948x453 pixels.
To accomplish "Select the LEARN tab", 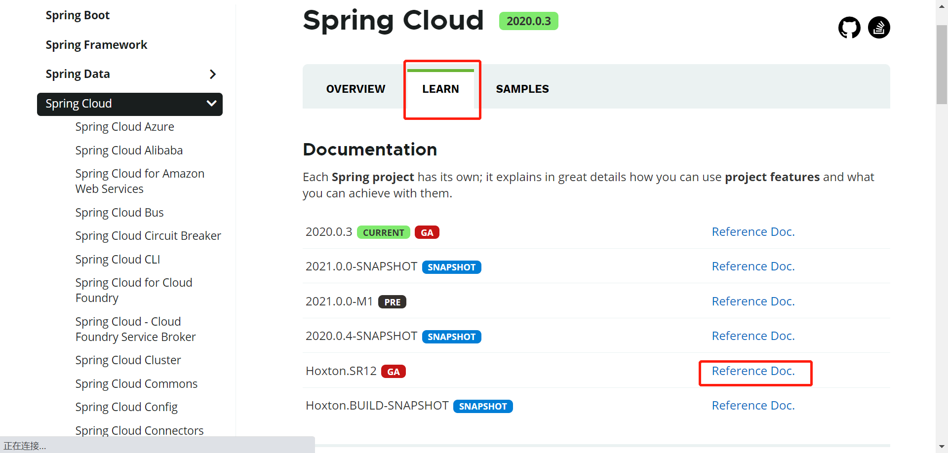I will point(440,89).
